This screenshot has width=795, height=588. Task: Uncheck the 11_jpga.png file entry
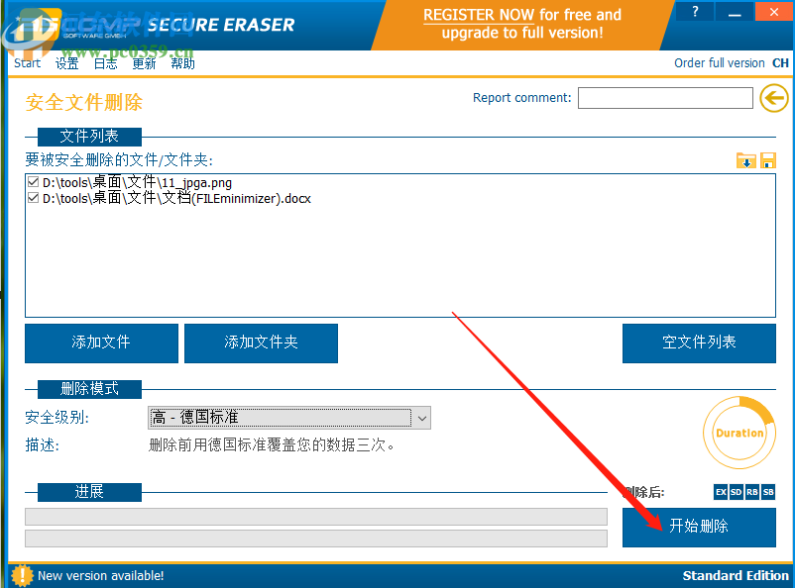click(33, 182)
